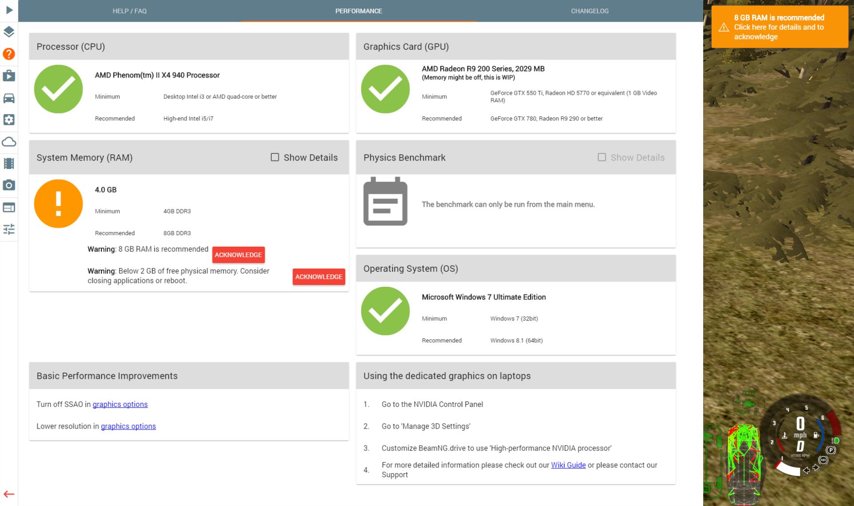
Task: Open the layers icon in sidebar
Action: tap(9, 32)
